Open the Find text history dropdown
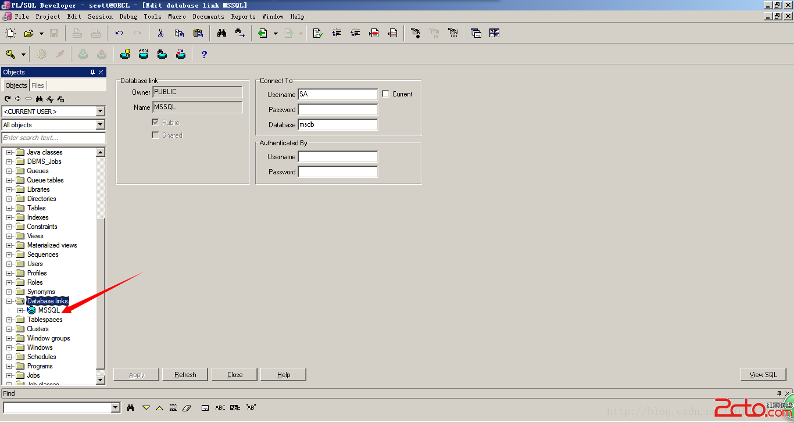The height and width of the screenshot is (423, 794). (115, 407)
